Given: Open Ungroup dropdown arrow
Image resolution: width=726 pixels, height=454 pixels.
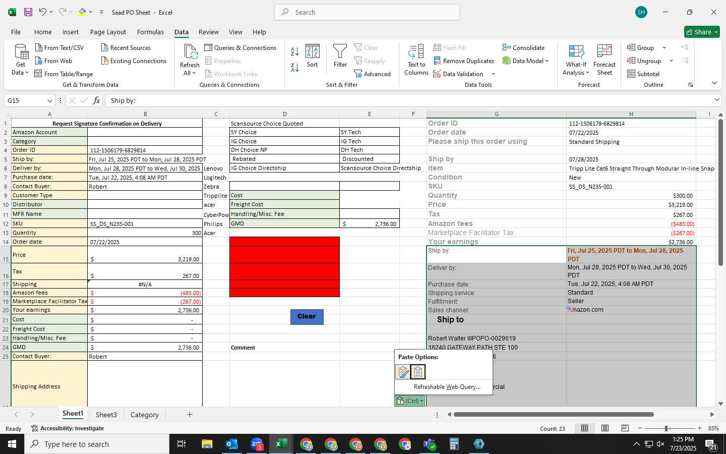Looking at the screenshot, I should (671, 61).
